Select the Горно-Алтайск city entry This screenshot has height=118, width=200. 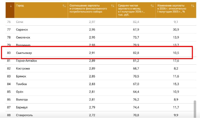click(26, 61)
